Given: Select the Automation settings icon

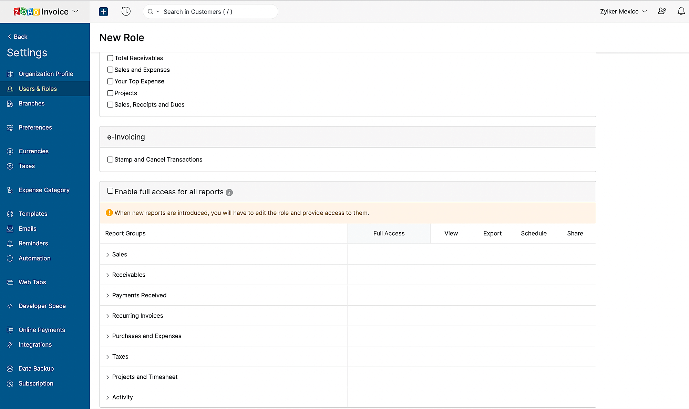Looking at the screenshot, I should [10, 258].
